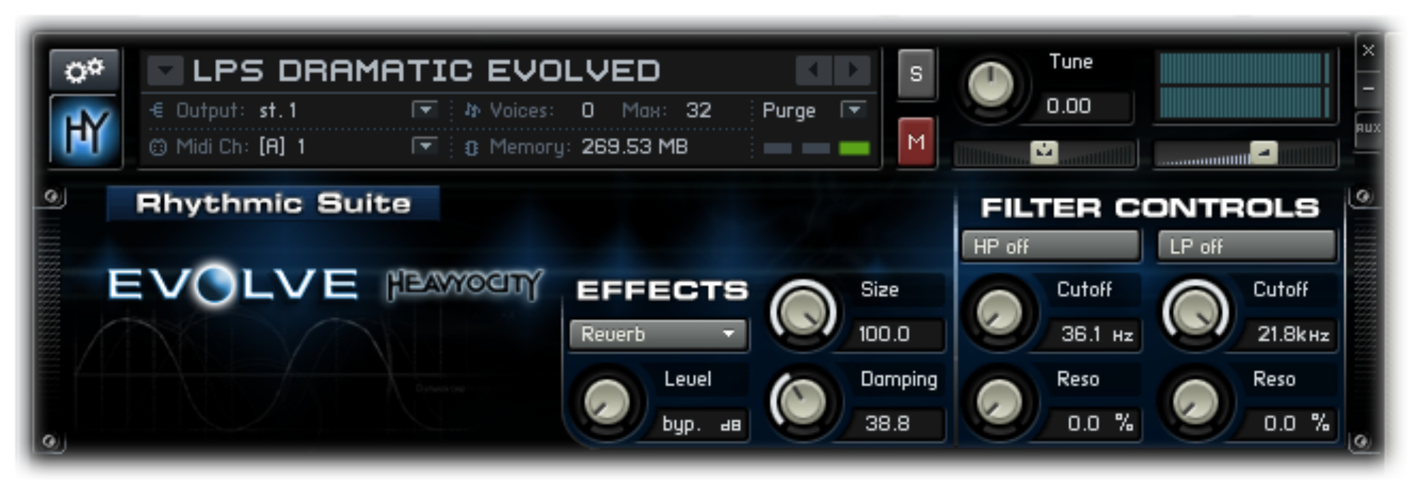Viewport: 1419px width, 493px height.
Task: Click the Output routing icon
Action: click(156, 110)
